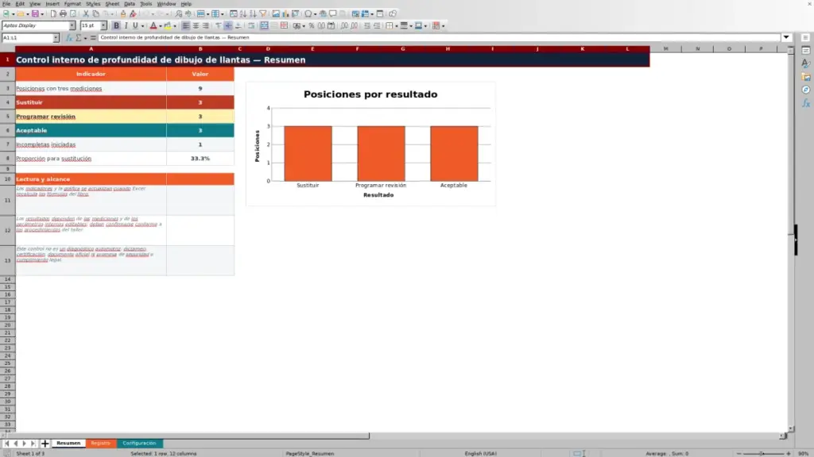Click the AutoFilter funnel icon
814x457 pixels.
pos(263,13)
